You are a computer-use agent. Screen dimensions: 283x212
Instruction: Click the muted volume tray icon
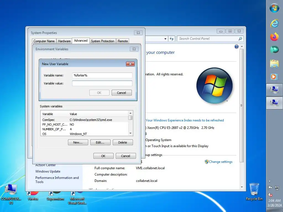point(270,195)
